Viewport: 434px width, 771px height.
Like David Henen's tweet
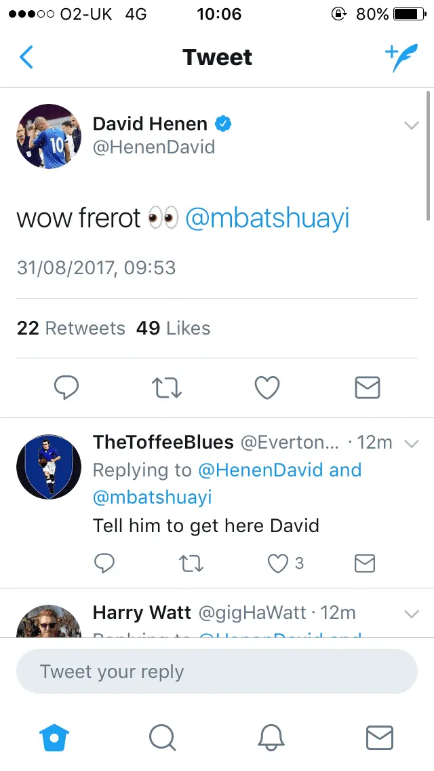pos(267,388)
